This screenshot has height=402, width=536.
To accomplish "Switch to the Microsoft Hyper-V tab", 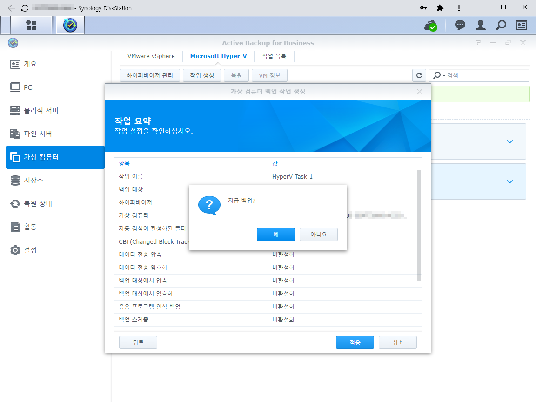I will point(218,56).
